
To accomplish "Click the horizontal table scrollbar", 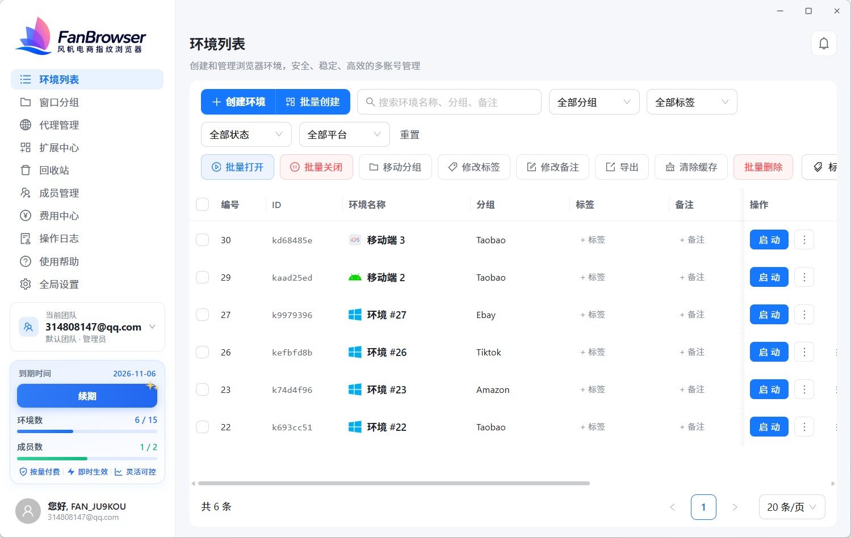I will pos(394,484).
